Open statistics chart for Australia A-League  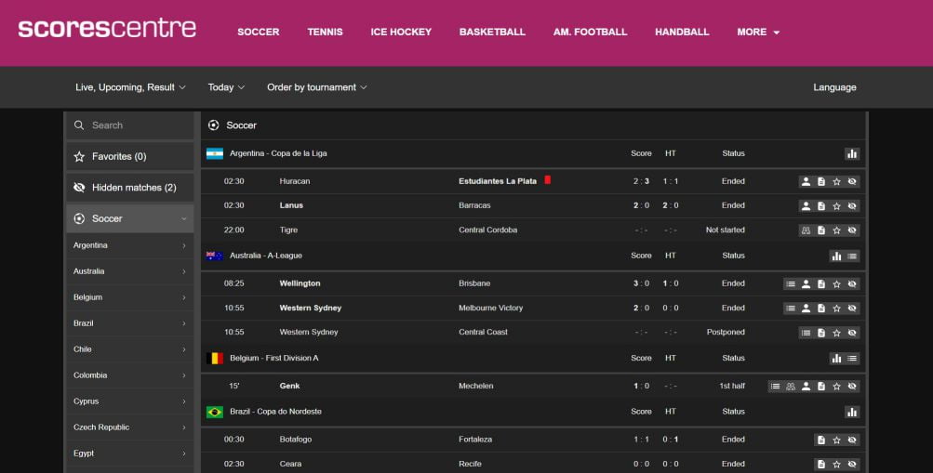click(836, 256)
